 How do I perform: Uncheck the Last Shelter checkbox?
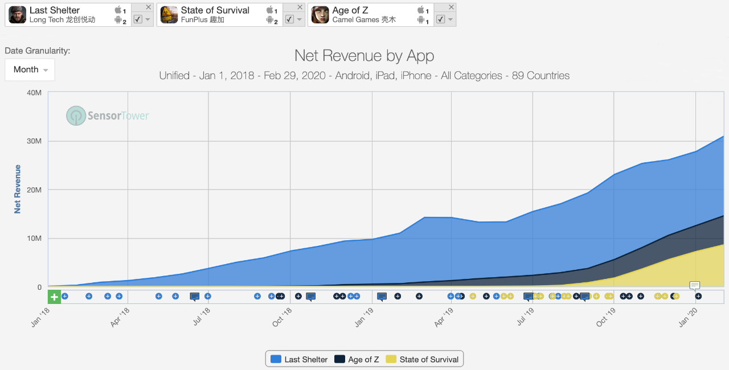point(138,19)
